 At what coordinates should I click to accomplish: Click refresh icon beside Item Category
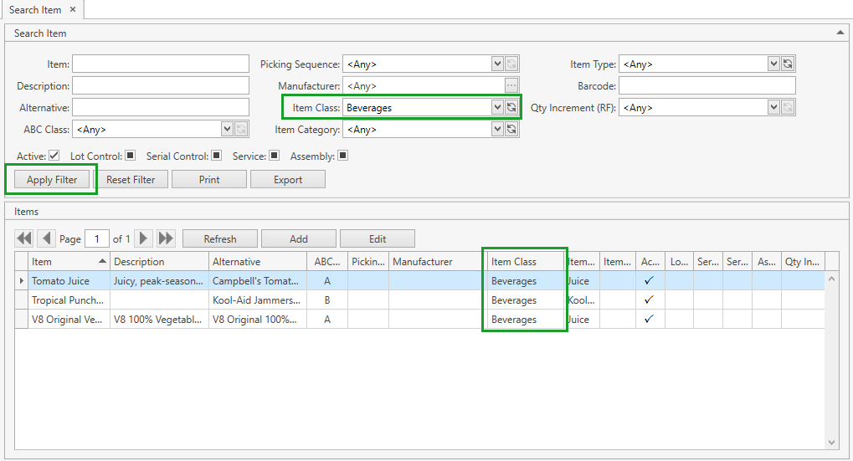[x=511, y=130]
